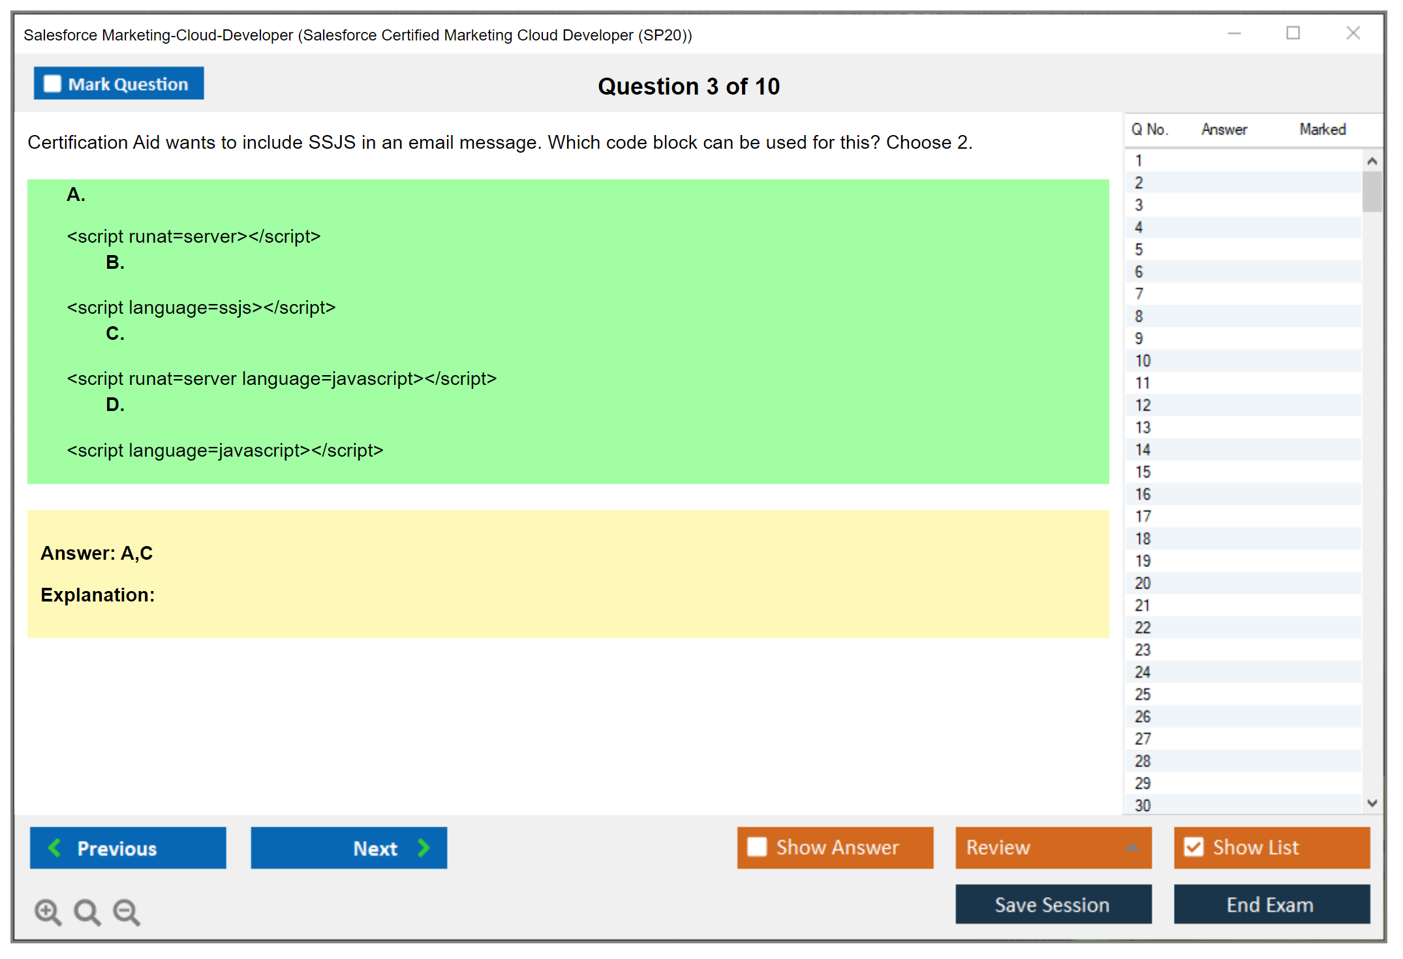Disable the Show List checkbox
Viewport: 1403px width, 959px height.
click(x=1194, y=847)
